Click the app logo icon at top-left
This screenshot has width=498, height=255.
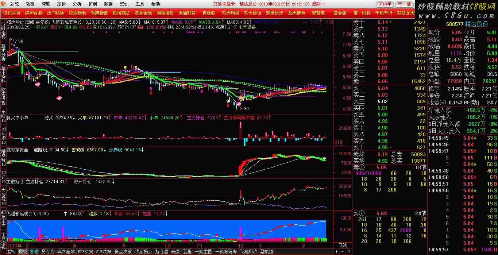4,4
